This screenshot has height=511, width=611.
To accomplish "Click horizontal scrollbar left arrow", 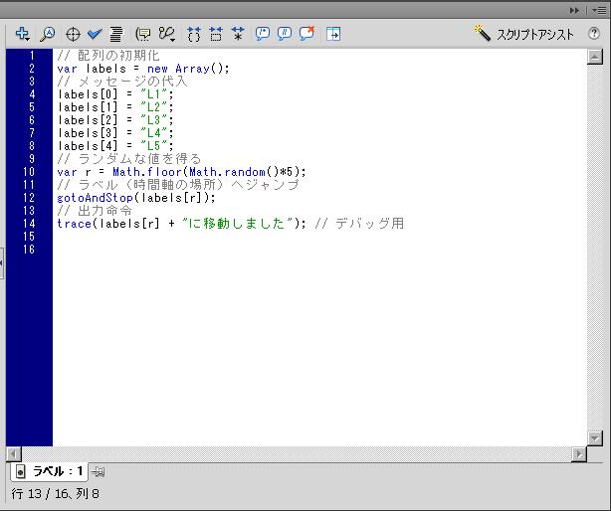I will click(14, 454).
